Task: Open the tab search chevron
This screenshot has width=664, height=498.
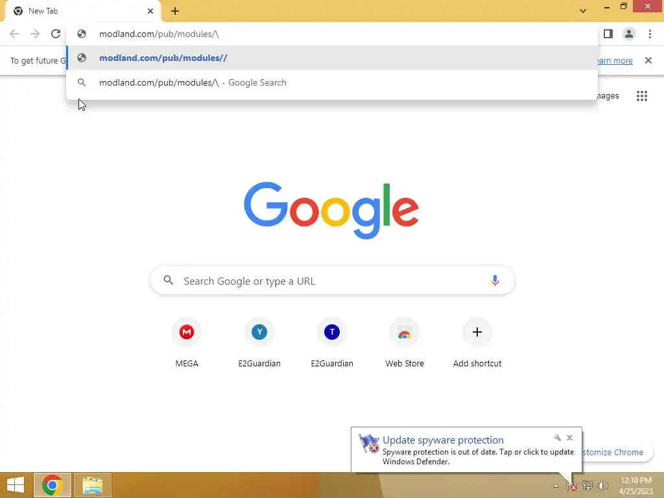Action: 583,11
